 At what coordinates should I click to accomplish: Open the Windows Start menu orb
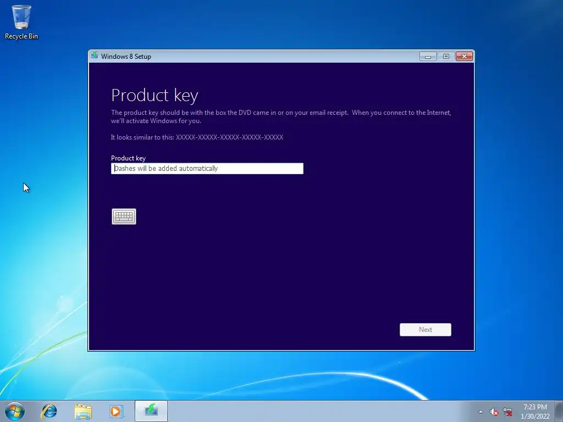coord(15,411)
